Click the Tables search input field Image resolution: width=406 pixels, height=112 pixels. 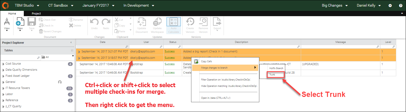pyautogui.click(x=20, y=57)
